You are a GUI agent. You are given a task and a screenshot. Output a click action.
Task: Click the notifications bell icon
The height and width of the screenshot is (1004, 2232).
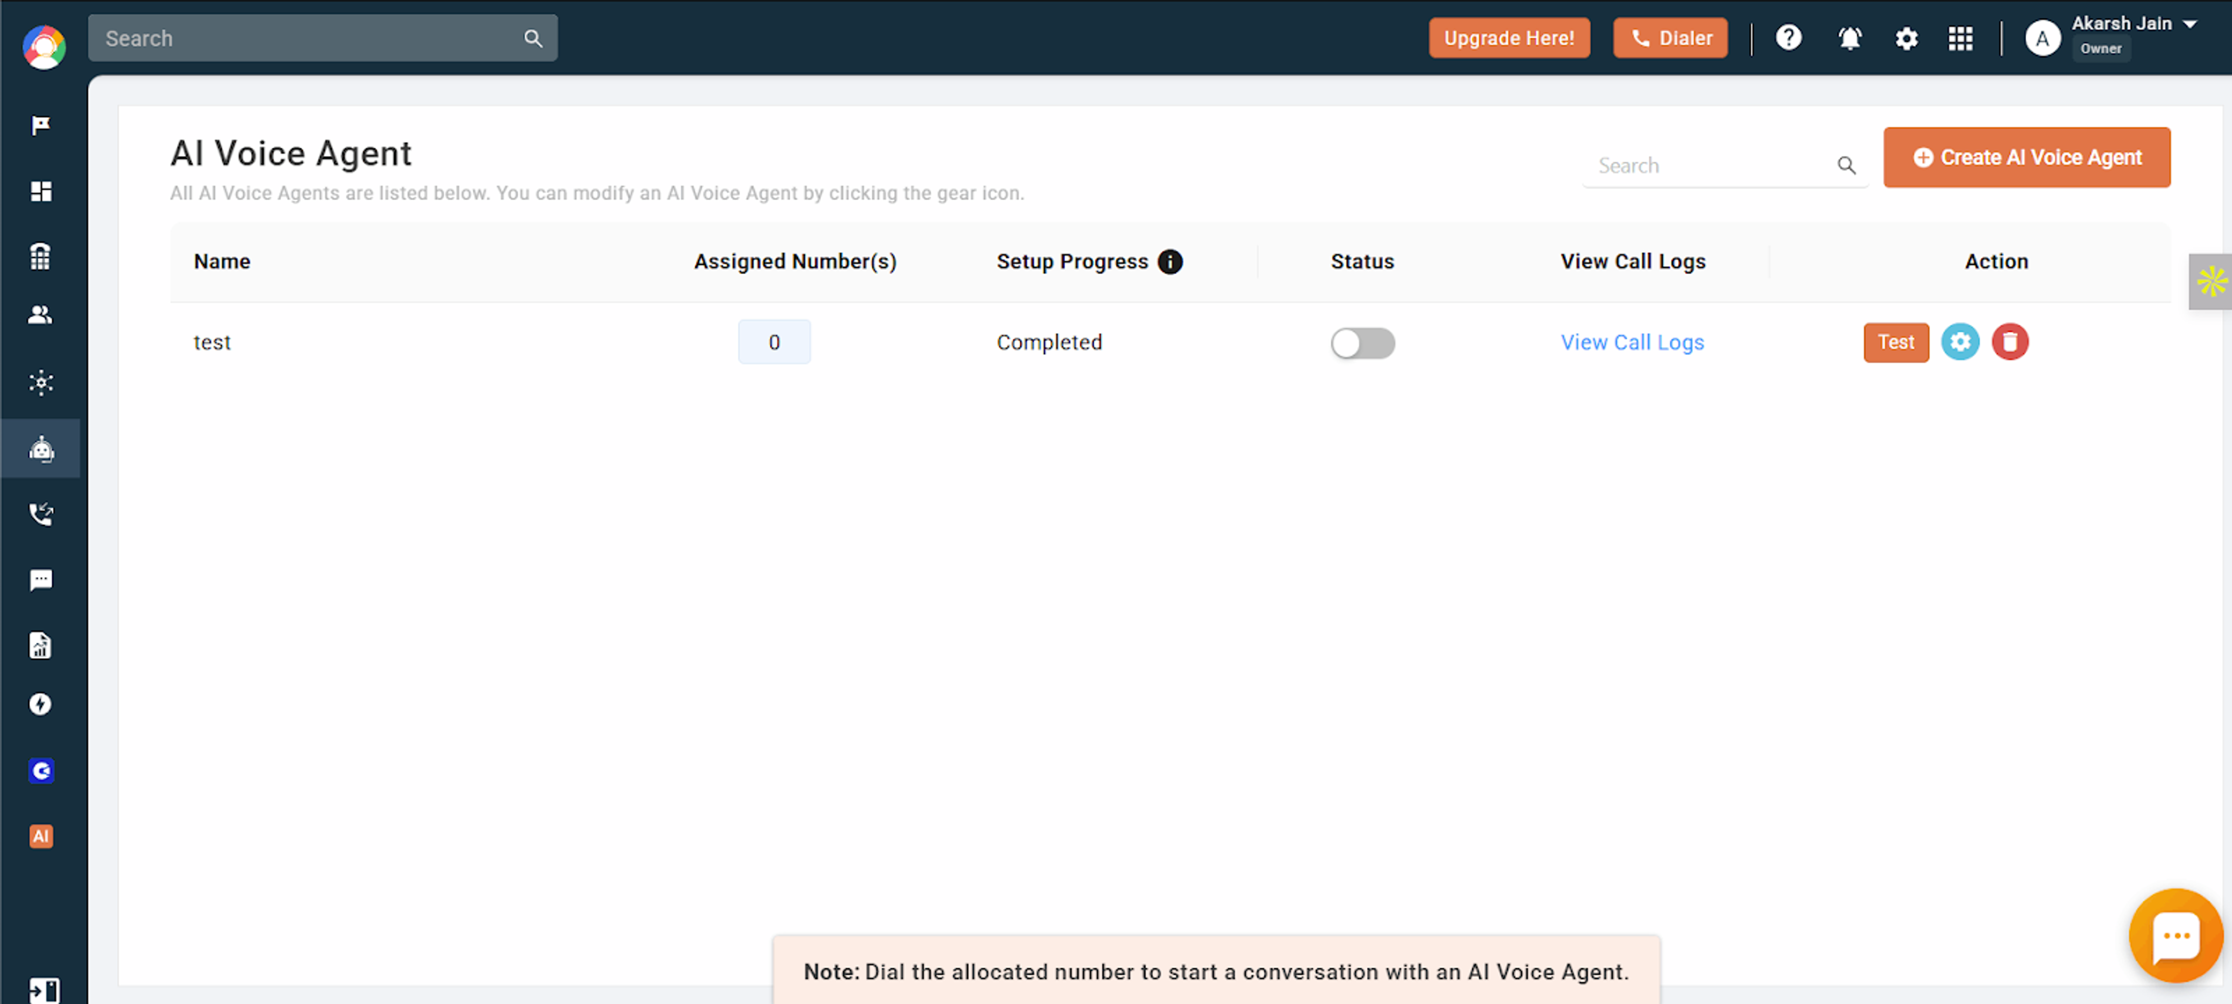click(1849, 38)
